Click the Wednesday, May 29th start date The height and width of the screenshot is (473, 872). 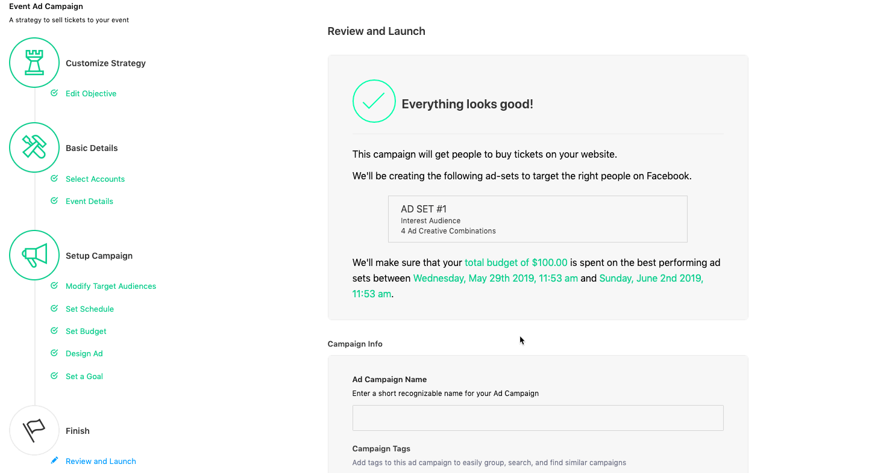click(x=495, y=278)
